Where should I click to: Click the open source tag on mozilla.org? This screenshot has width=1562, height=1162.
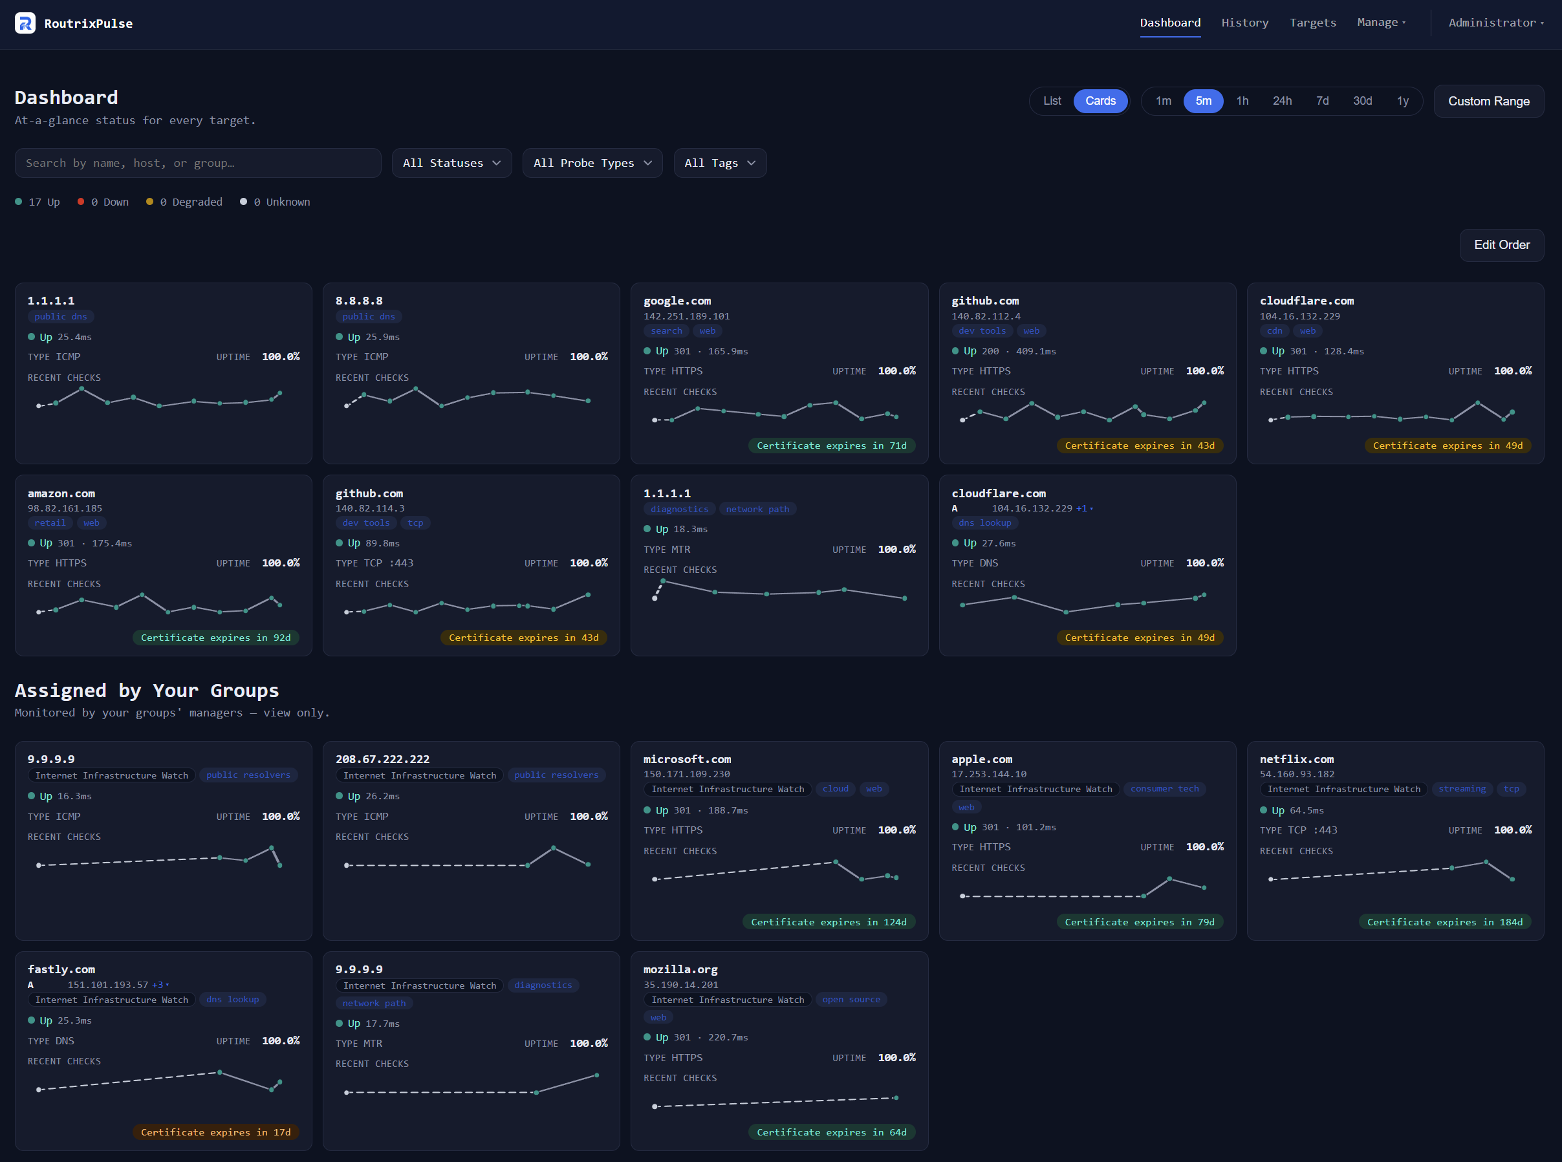tap(851, 1000)
